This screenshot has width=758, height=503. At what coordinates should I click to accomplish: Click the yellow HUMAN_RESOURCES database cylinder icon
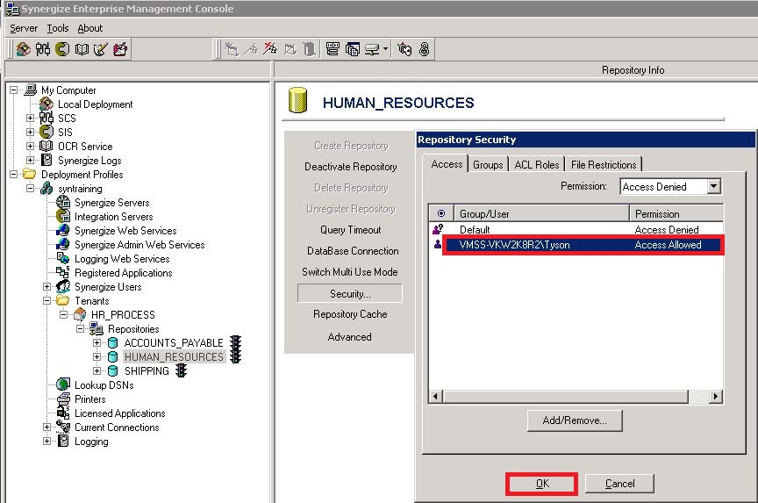pos(297,100)
